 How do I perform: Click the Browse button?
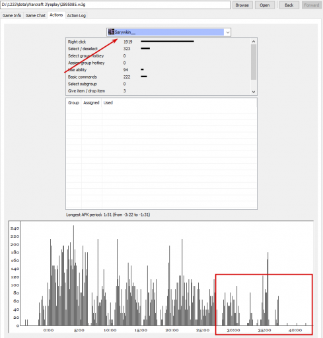pos(242,5)
